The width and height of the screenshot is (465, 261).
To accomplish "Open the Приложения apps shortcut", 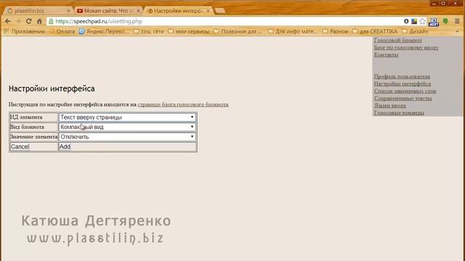I will [24, 31].
